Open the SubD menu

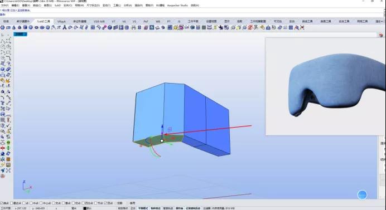point(57,5)
